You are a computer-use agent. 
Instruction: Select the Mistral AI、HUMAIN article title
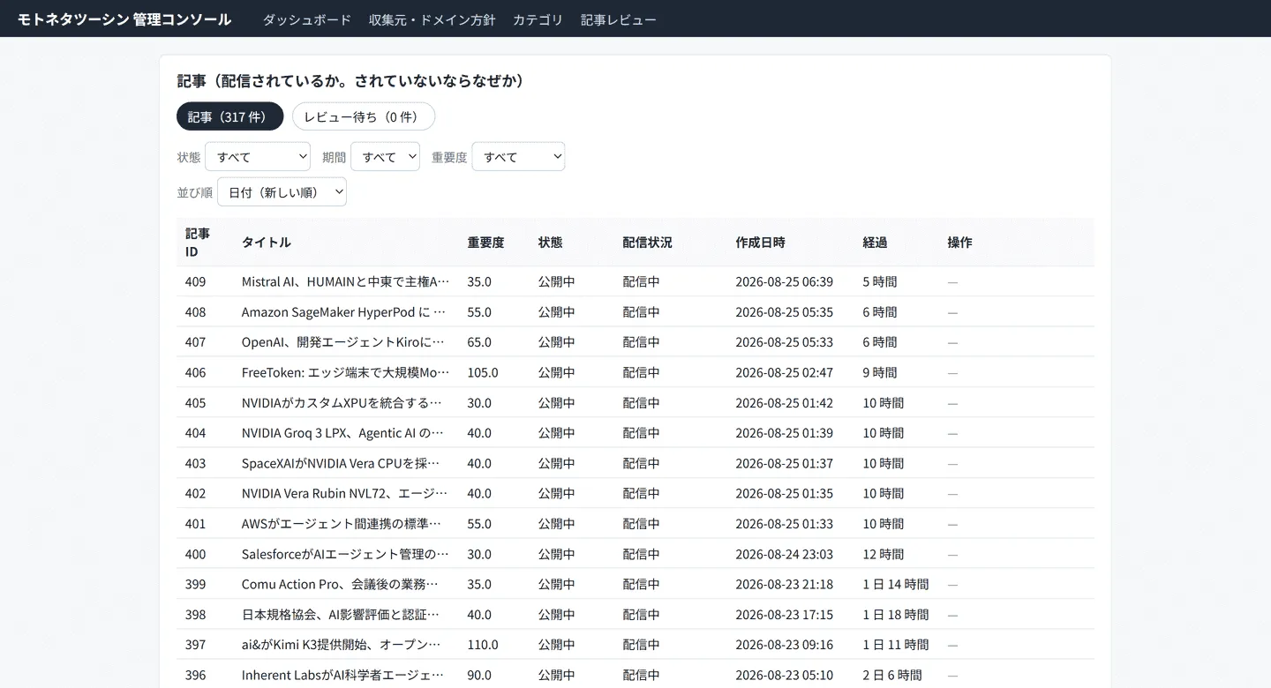pyautogui.click(x=346, y=282)
